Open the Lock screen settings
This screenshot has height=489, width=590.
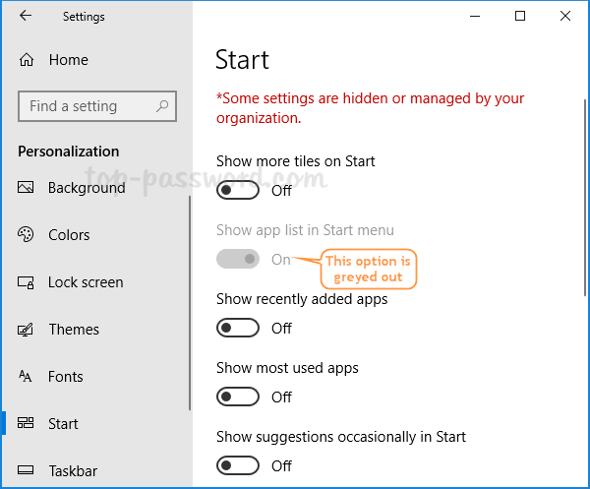(x=86, y=282)
